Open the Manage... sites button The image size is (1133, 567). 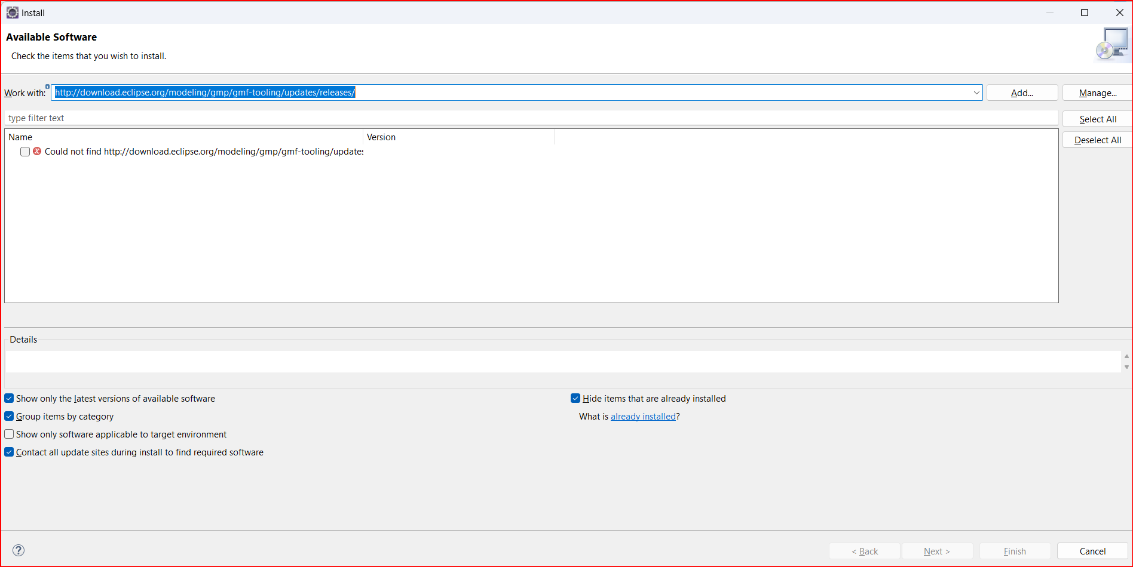1098,93
